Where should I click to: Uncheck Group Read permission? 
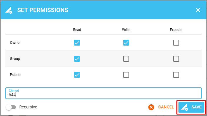[77, 59]
